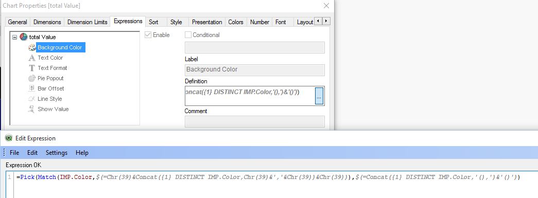Select the Text Format attribute

coord(52,68)
